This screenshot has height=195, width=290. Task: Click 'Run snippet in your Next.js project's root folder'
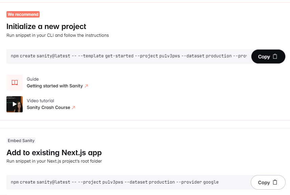click(54, 161)
